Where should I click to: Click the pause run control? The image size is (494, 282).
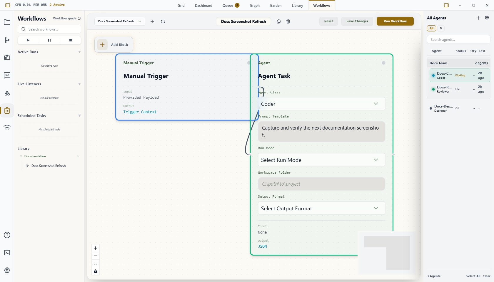pos(49,40)
